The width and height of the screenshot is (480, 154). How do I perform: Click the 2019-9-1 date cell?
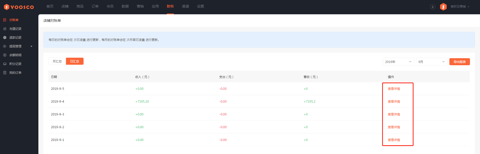coord(57,140)
